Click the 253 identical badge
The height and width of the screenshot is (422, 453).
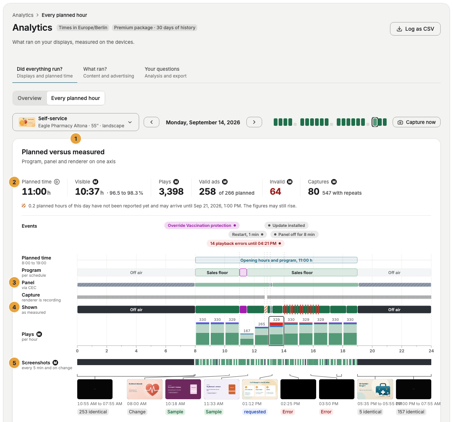(x=93, y=412)
